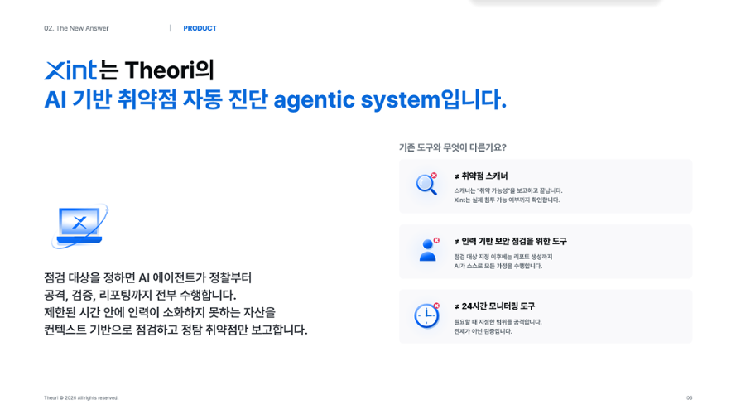Click the '≠ 인력 기반 보안 점검을 위한 도구' title
The image size is (736, 414).
510,241
